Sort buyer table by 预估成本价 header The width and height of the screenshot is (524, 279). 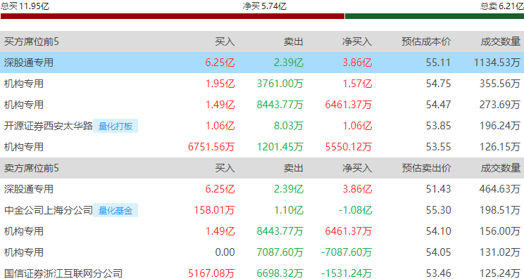click(x=426, y=41)
